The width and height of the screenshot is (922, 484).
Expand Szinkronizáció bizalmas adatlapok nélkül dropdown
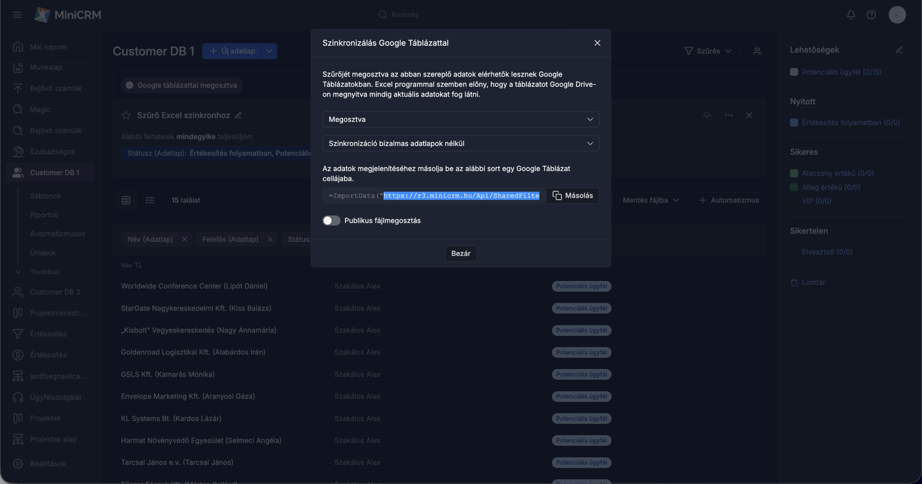coord(460,143)
